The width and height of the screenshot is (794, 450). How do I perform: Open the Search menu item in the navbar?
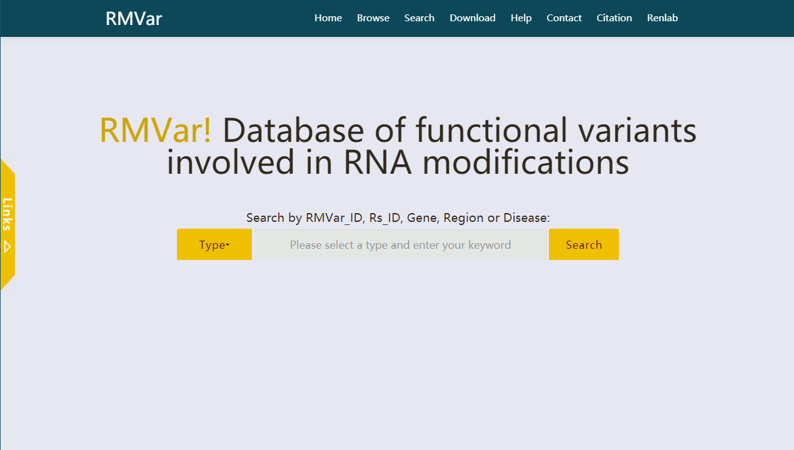pos(420,18)
